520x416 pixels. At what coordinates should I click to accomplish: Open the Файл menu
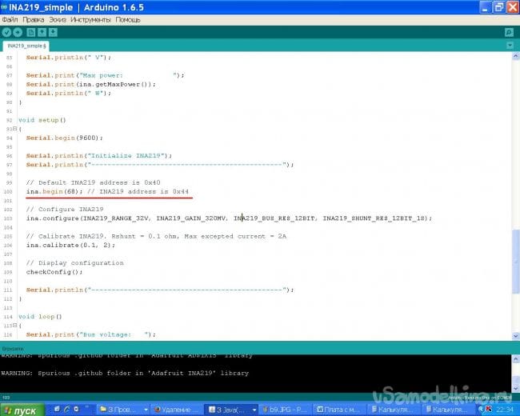point(10,18)
